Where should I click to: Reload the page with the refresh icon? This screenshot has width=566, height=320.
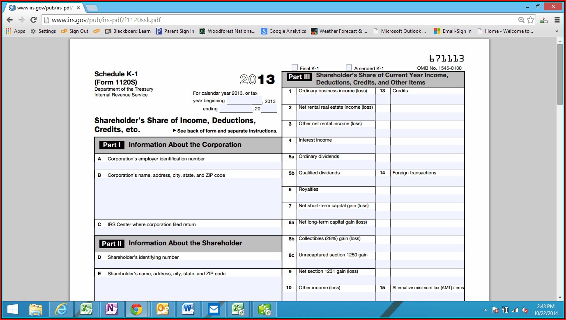point(34,20)
